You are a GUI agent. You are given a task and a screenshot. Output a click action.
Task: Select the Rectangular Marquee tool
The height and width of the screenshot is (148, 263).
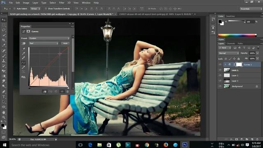click(4, 25)
